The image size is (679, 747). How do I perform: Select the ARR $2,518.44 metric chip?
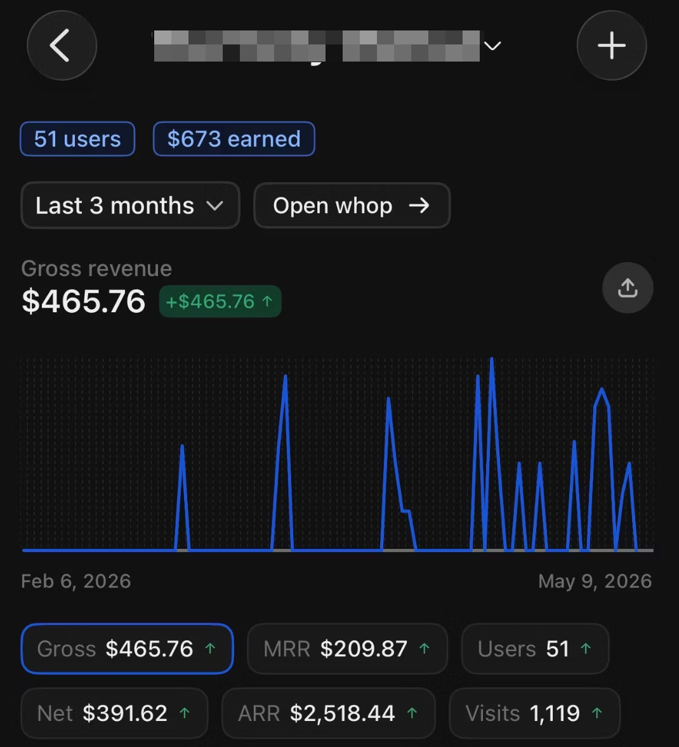[x=329, y=713]
